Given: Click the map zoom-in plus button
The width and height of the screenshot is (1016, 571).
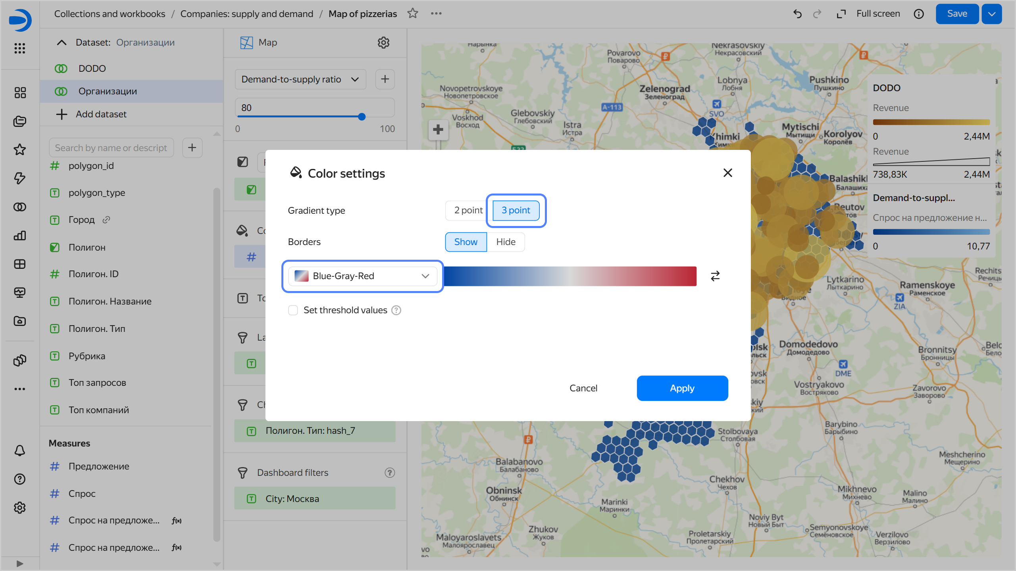Looking at the screenshot, I should coord(438,130).
